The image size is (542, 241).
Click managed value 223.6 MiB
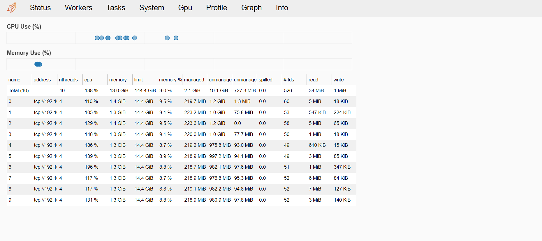tap(195, 123)
